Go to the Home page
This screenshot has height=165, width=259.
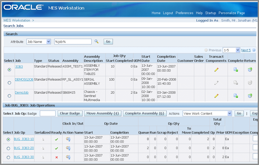pyautogui.click(x=156, y=13)
